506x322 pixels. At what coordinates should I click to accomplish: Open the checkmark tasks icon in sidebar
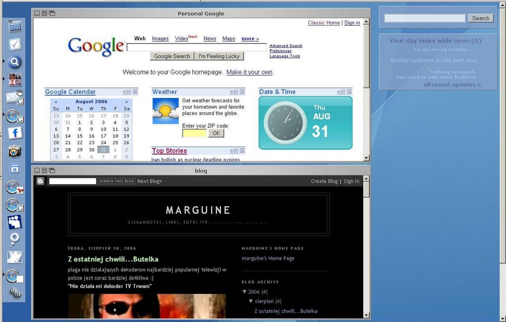[14, 44]
